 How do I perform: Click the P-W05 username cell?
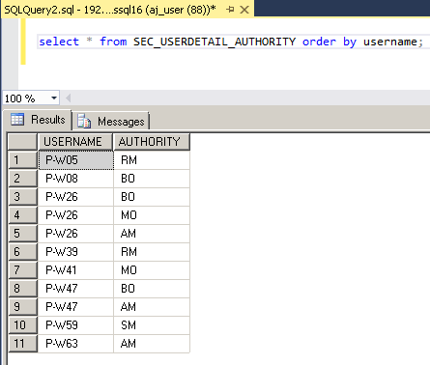tap(75, 160)
